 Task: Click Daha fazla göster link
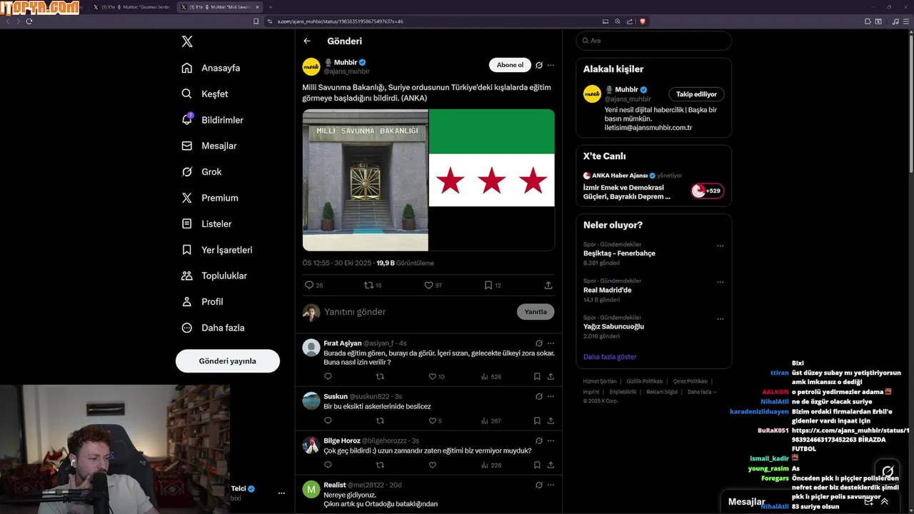[610, 357]
